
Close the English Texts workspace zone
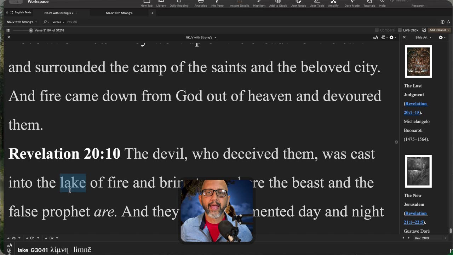tap(7, 12)
